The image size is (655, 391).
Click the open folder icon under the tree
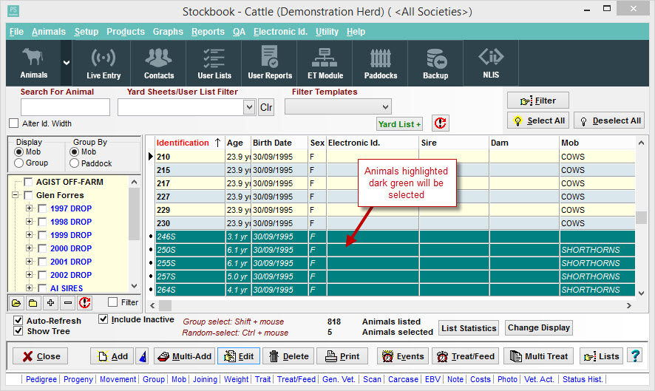tap(16, 303)
